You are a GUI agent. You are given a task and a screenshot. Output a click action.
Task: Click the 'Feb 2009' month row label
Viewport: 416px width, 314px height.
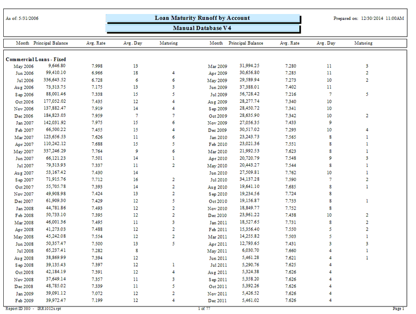[24, 300]
